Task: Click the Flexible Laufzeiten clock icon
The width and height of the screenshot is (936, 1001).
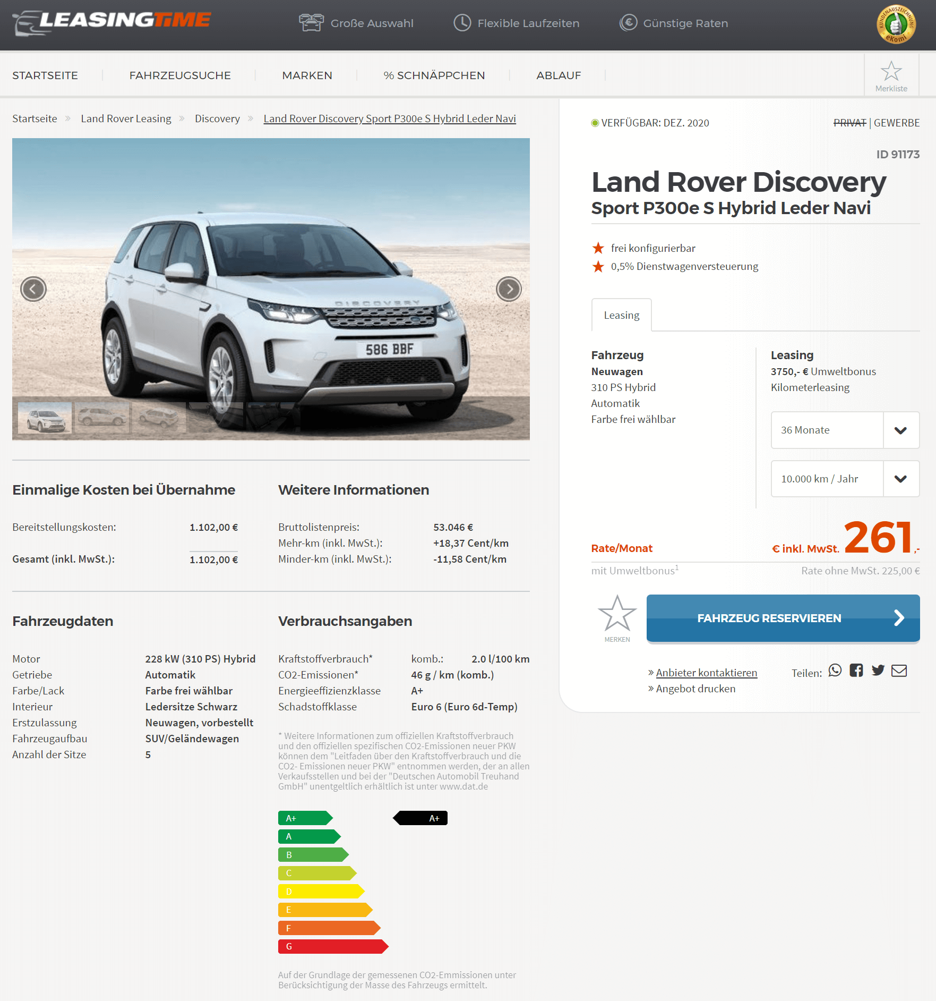Action: click(462, 23)
